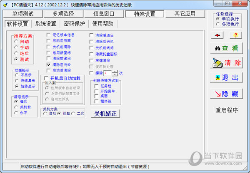This screenshot has height=173, width=250.
Task: Click the 隐藏 hide button with red arrow
Action: point(226,94)
